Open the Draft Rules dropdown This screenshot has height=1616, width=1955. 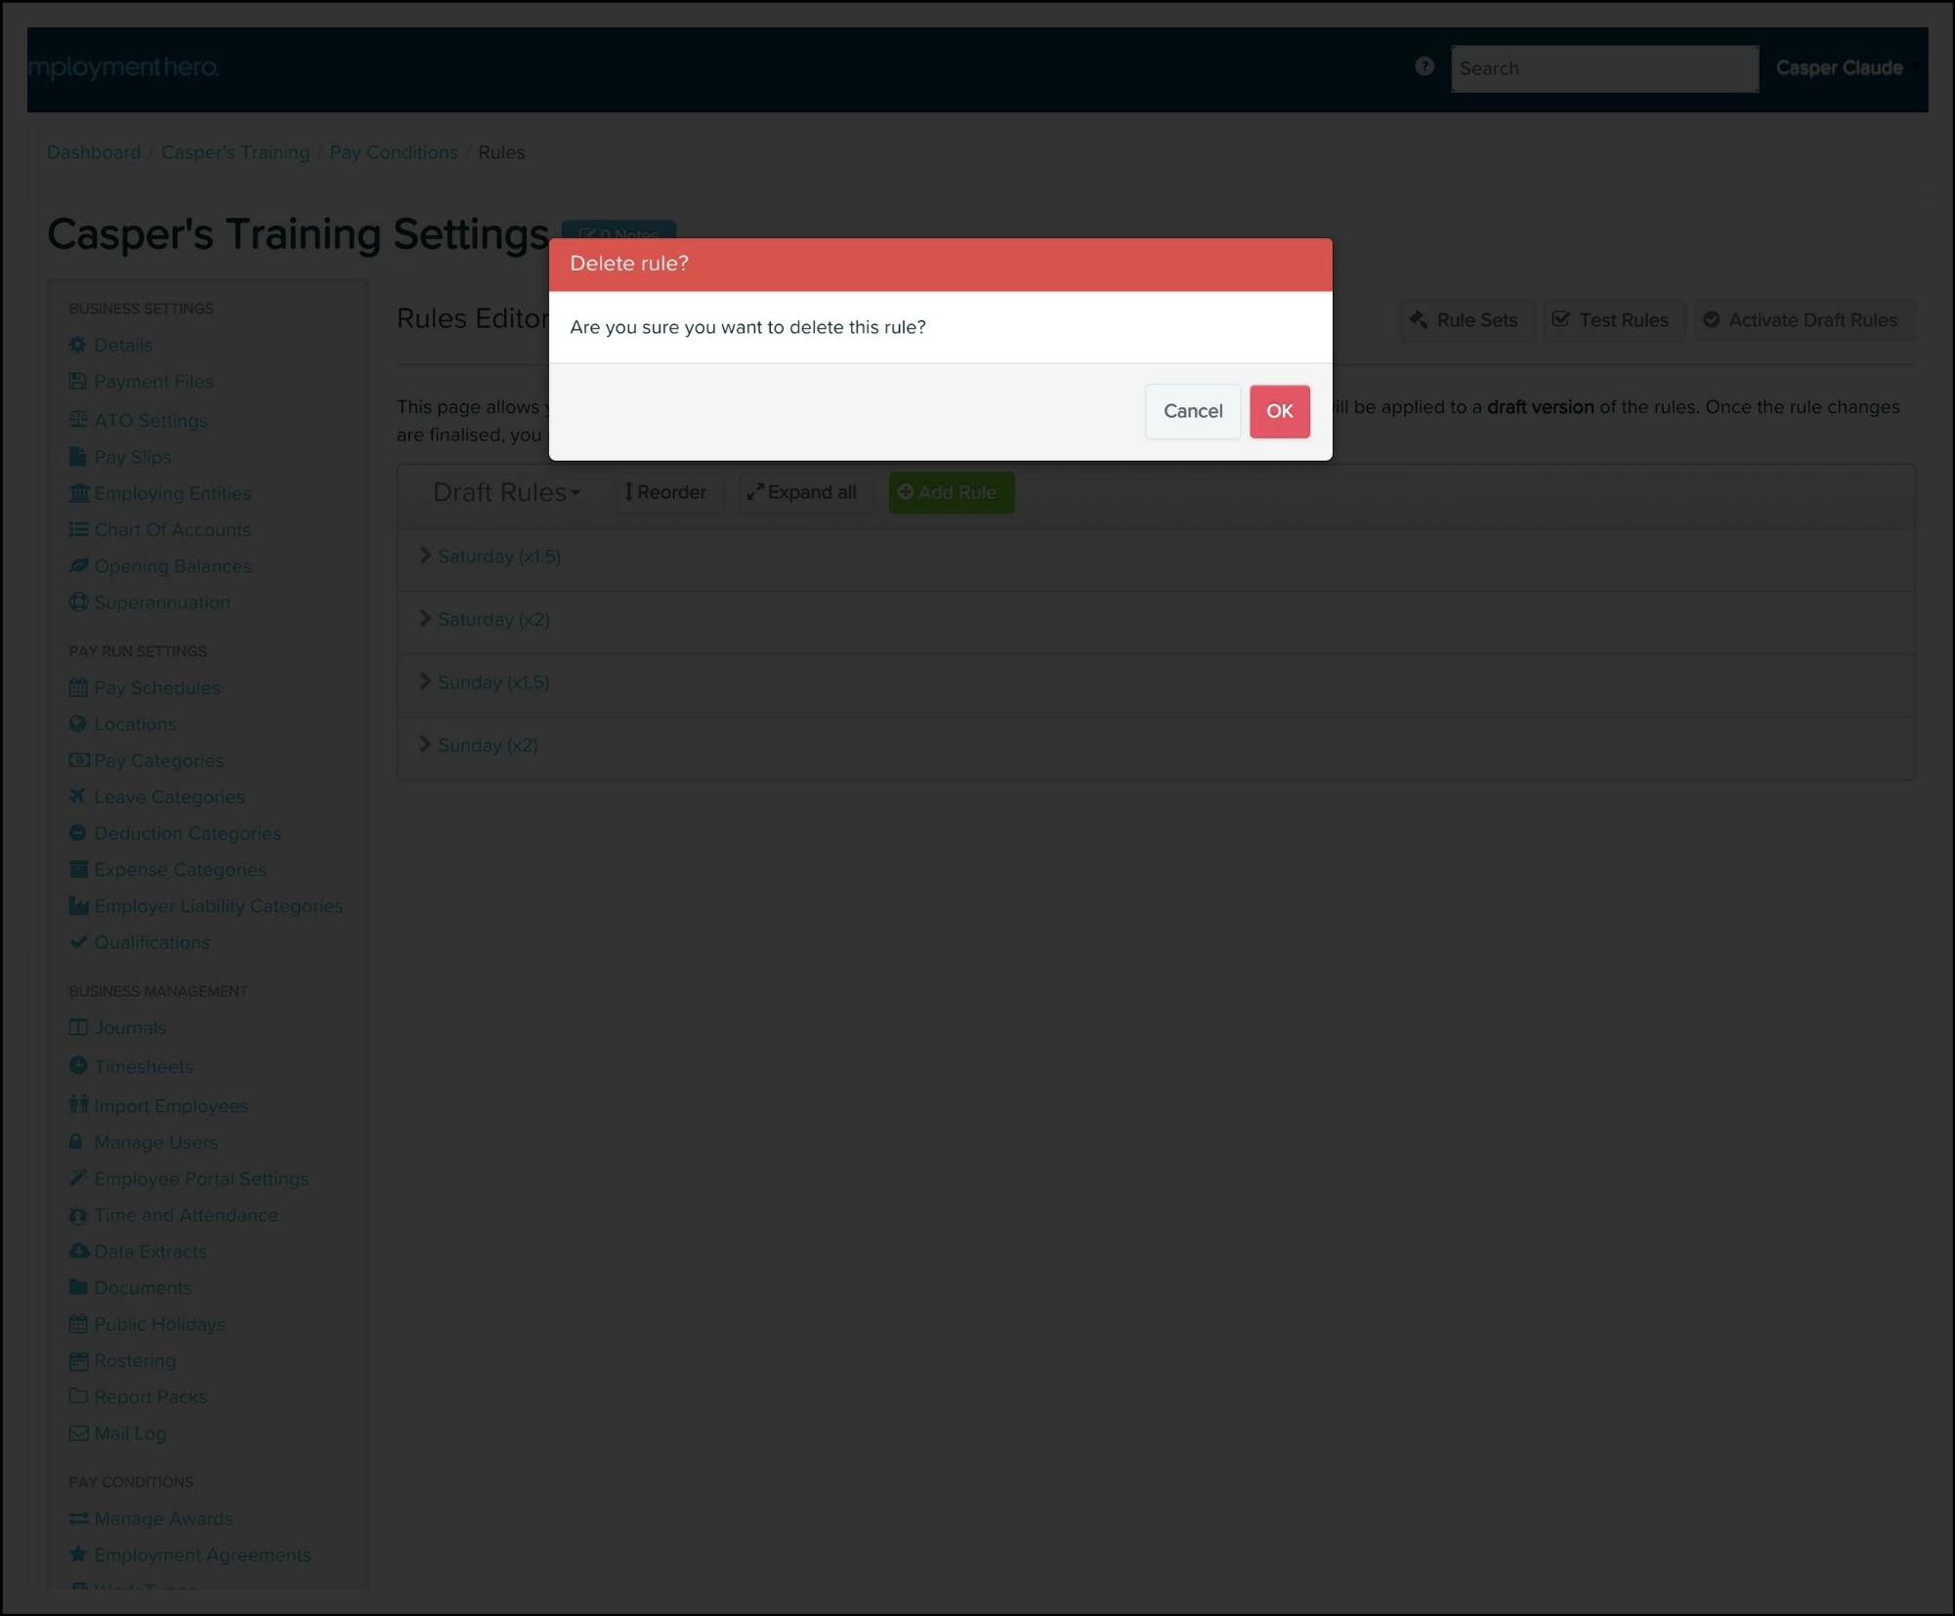[x=506, y=492]
